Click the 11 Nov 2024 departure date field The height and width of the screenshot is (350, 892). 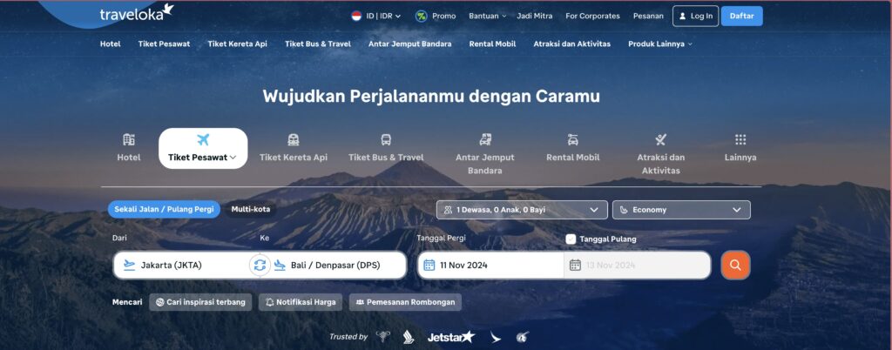pos(490,265)
